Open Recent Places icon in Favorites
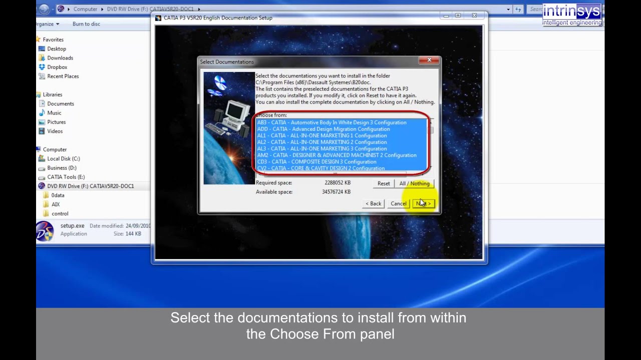The width and height of the screenshot is (641, 360). [42, 76]
